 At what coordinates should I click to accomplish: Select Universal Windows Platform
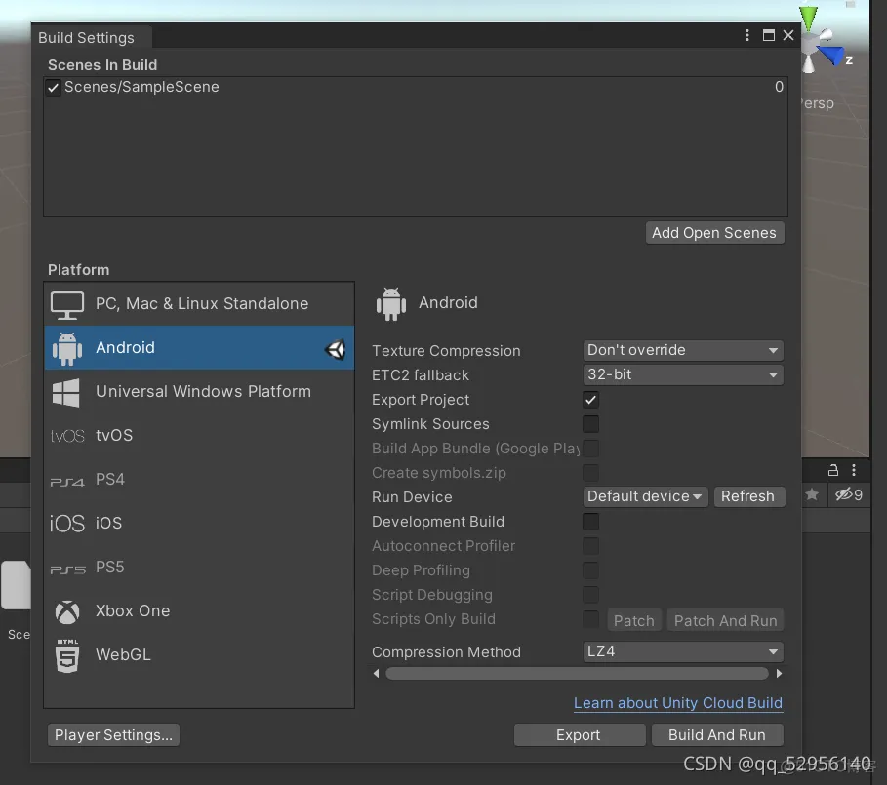pyautogui.click(x=199, y=392)
